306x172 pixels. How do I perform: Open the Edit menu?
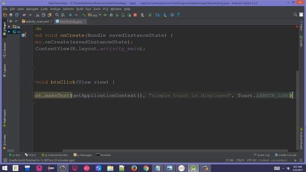(x=12, y=9)
